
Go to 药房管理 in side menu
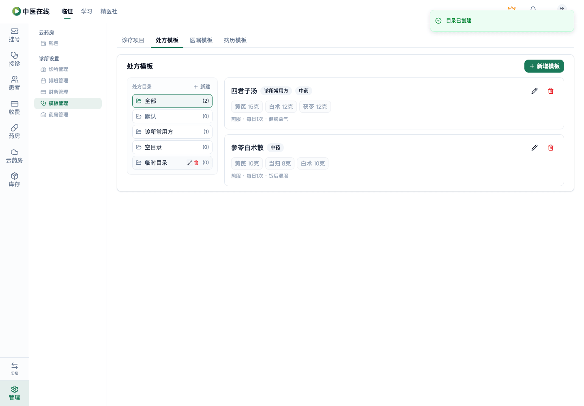(x=68, y=115)
